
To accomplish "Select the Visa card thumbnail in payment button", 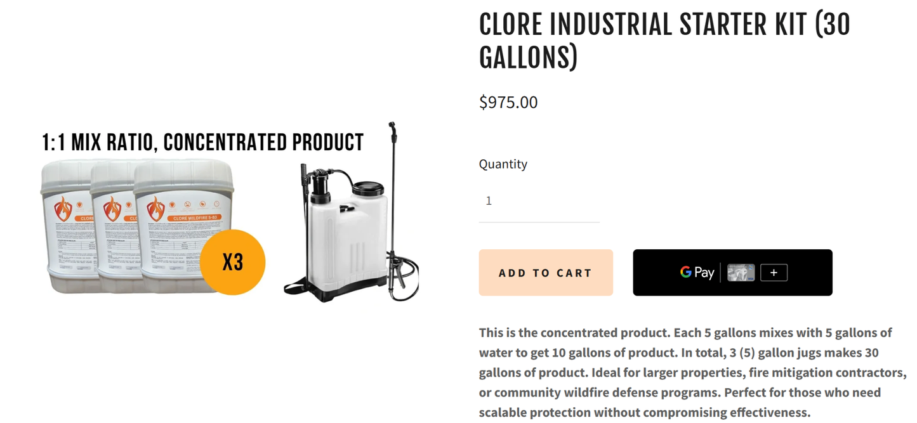I will [740, 272].
